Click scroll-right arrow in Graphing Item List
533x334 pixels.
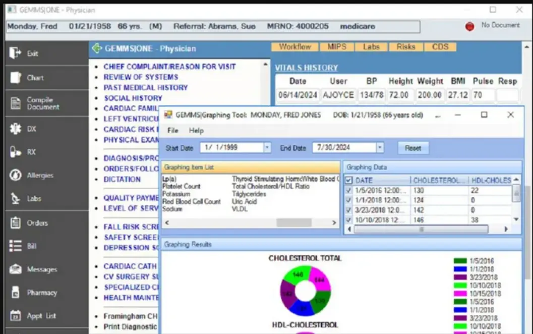(334, 223)
